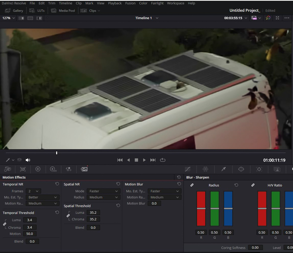Viewport: 293px width, 253px height.
Task: Open Spatial NR Radius dropdown
Action: click(103, 197)
